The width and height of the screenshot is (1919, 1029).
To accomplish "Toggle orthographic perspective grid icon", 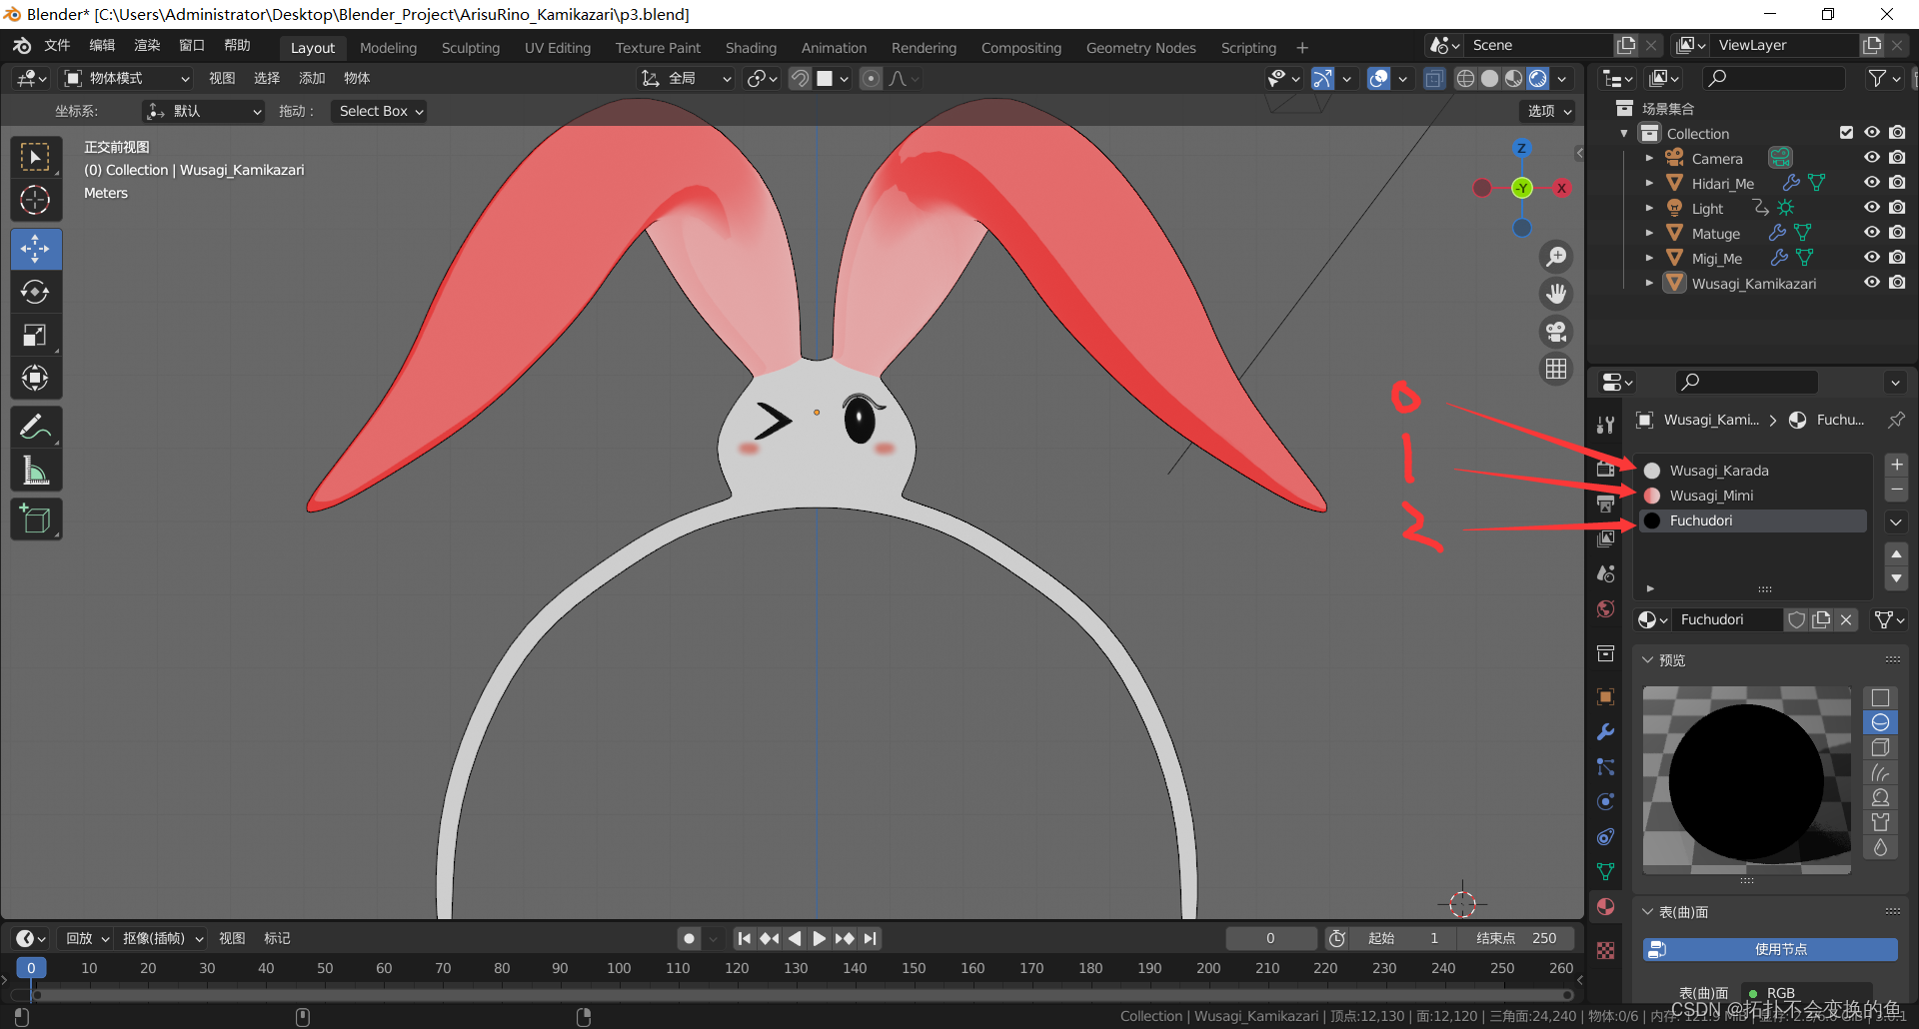I will tap(1556, 369).
